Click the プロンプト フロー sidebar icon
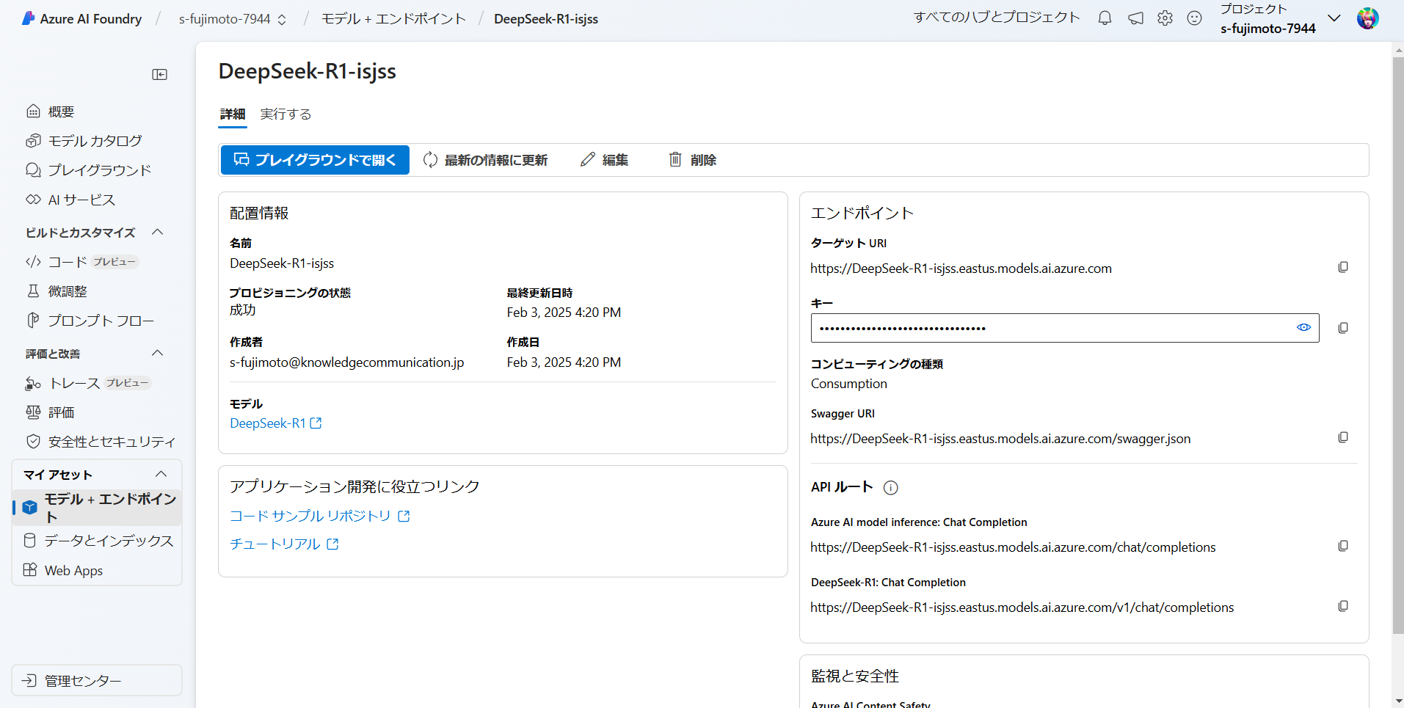 tap(33, 321)
